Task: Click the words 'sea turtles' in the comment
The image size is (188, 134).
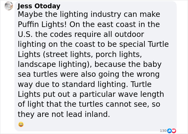Action: coord(38,74)
